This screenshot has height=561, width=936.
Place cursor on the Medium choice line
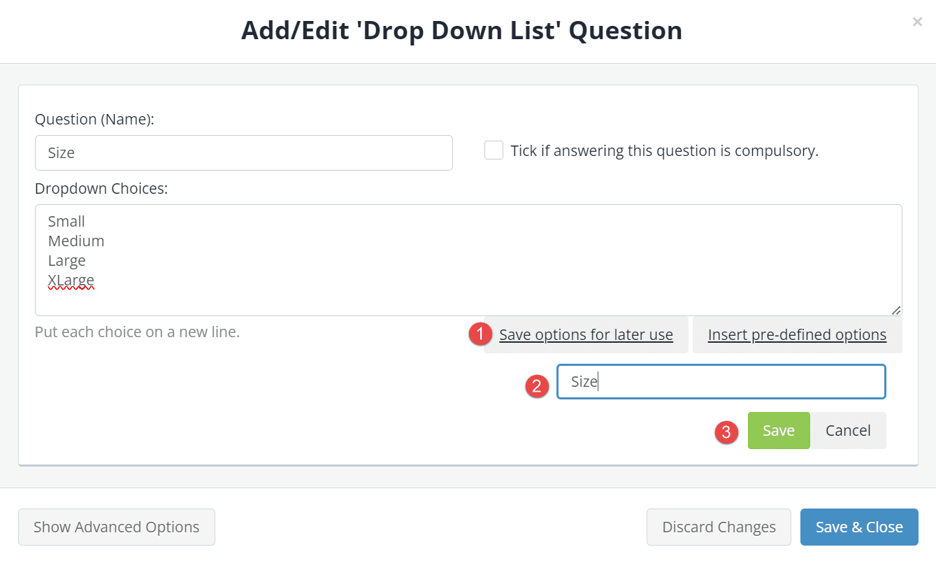pos(76,241)
